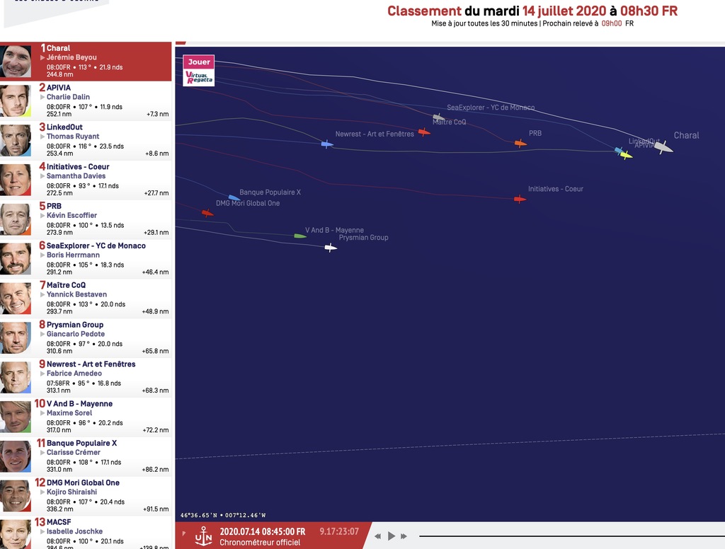Screen dimensions: 725x549
Task: Select the red Maître CoQ boat marker
Action: 424,132
